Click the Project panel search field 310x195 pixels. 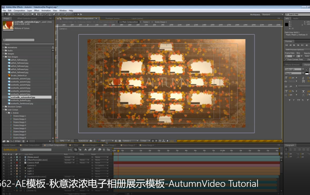coord(19,40)
